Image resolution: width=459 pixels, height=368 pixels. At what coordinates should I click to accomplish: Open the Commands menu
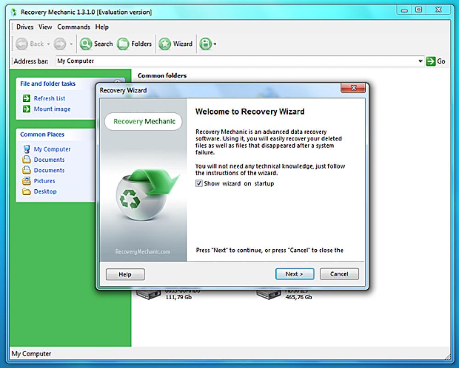[x=73, y=27]
